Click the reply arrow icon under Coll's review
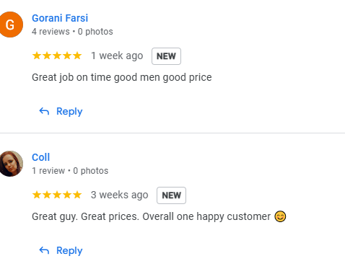345x269 pixels. point(44,250)
